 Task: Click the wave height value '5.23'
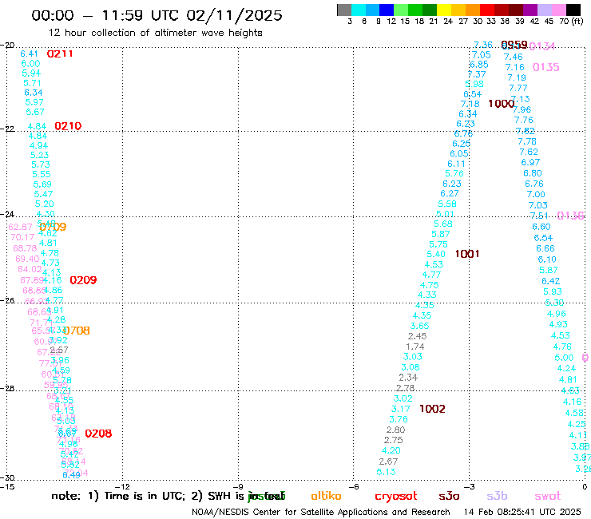(40, 155)
